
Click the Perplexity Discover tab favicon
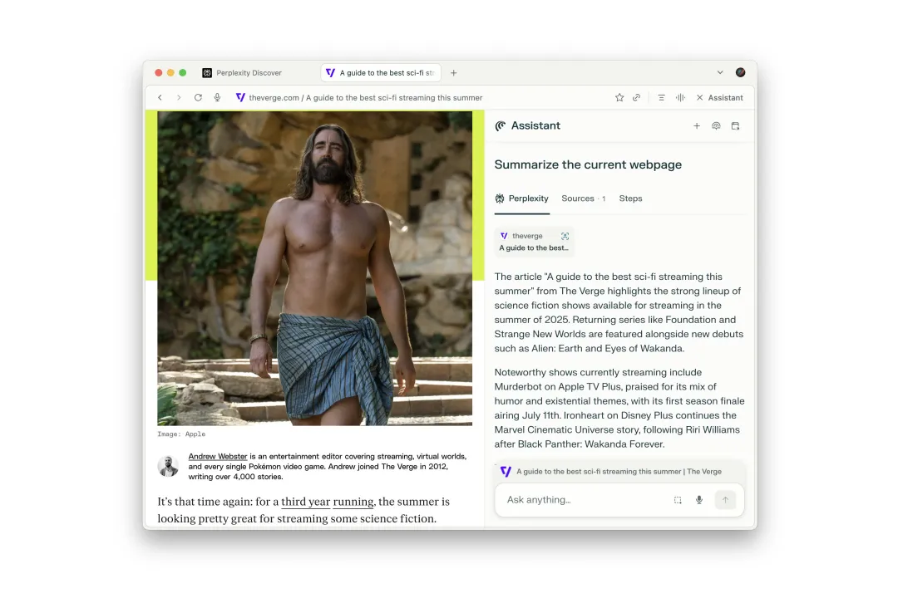pyautogui.click(x=207, y=73)
